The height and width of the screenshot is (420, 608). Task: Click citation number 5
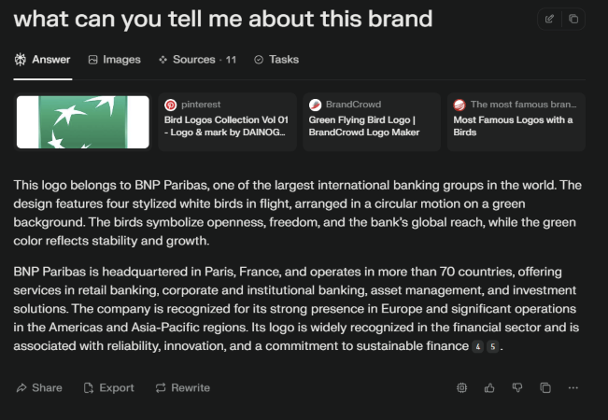493,346
